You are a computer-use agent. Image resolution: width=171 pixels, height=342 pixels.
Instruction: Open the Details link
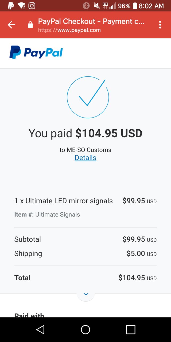pyautogui.click(x=85, y=158)
